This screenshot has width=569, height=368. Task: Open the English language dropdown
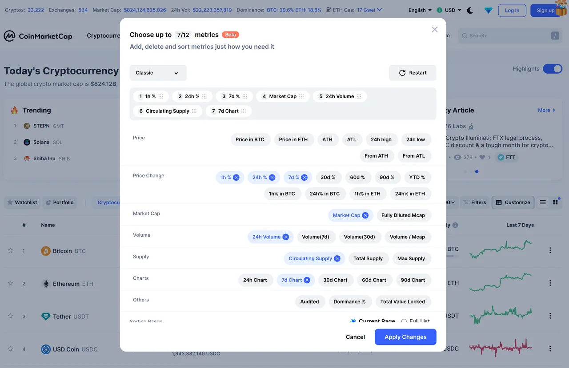coord(420,10)
